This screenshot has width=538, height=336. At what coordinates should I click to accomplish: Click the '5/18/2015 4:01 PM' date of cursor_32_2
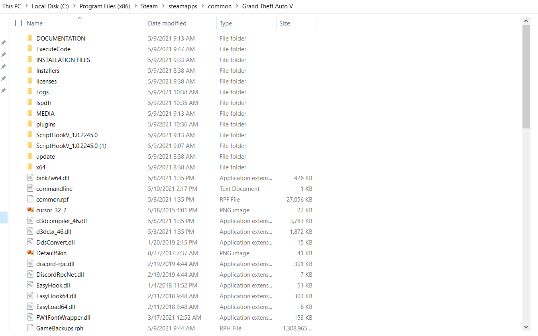[x=173, y=210]
